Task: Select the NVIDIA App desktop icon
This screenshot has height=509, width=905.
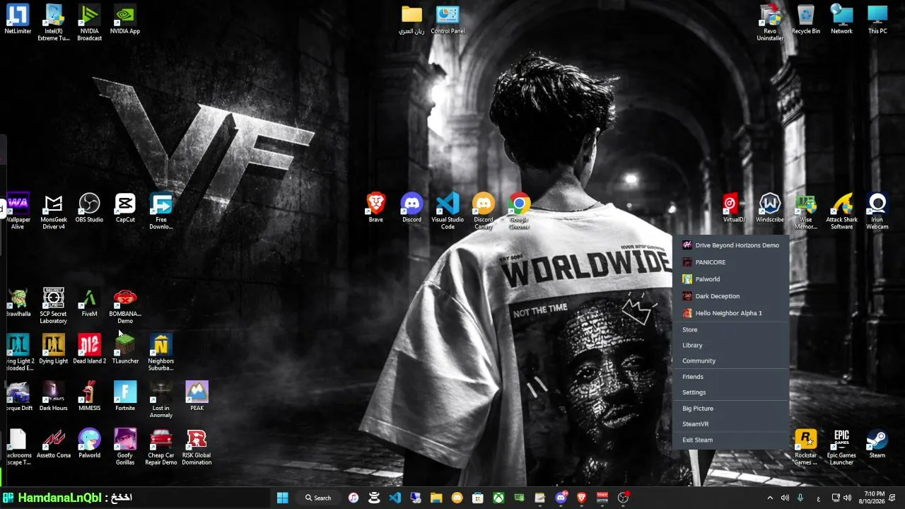Action: pyautogui.click(x=125, y=20)
